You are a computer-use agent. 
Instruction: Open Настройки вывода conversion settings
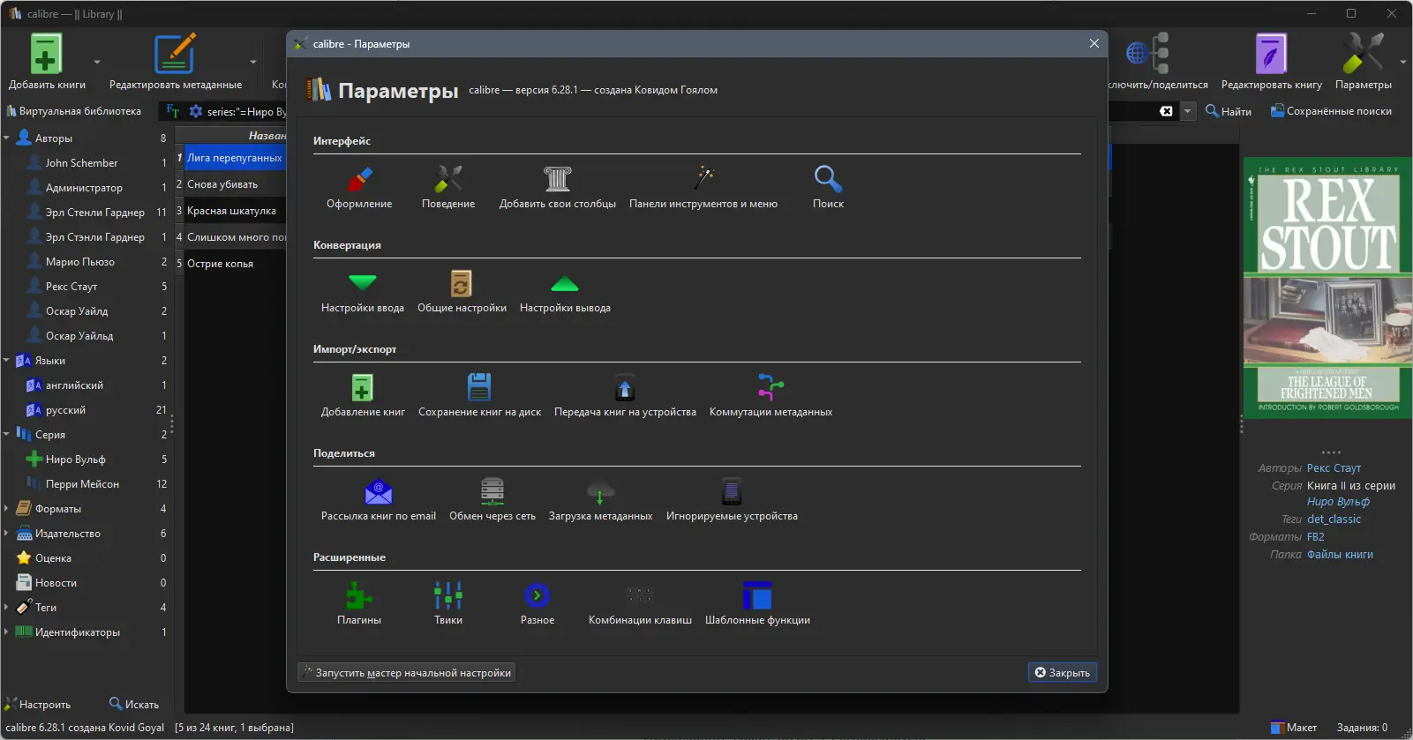[x=565, y=292]
